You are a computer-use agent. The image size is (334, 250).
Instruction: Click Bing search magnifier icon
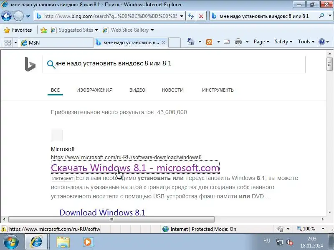51,65
